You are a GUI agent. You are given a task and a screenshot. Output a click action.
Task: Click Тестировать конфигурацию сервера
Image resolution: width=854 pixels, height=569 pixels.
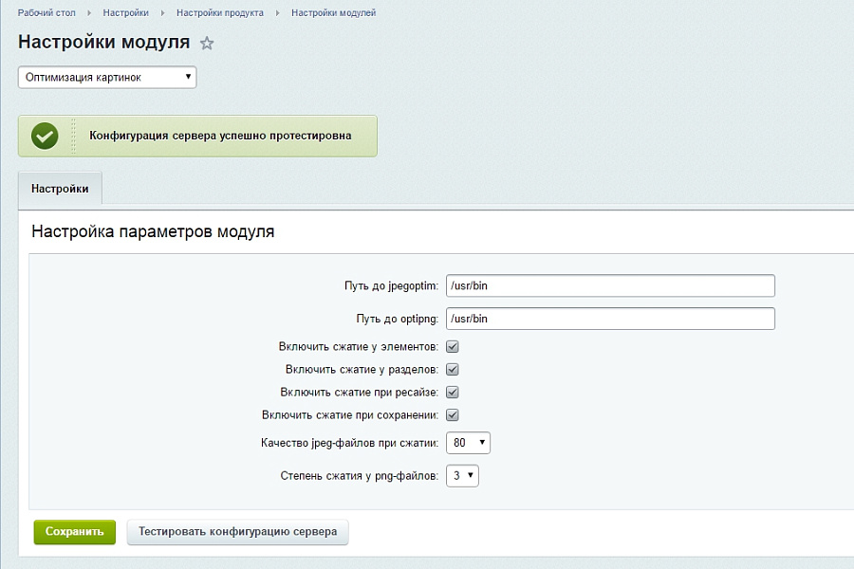pos(236,532)
